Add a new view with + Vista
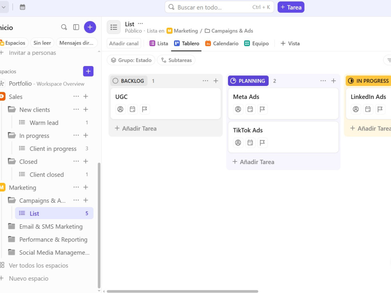This screenshot has width=391, height=293. tap(290, 43)
